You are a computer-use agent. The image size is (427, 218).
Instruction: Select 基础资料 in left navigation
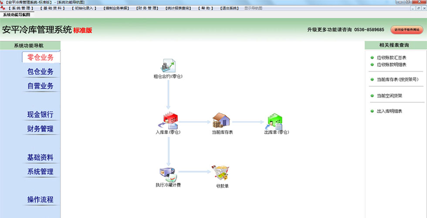[x=41, y=157]
